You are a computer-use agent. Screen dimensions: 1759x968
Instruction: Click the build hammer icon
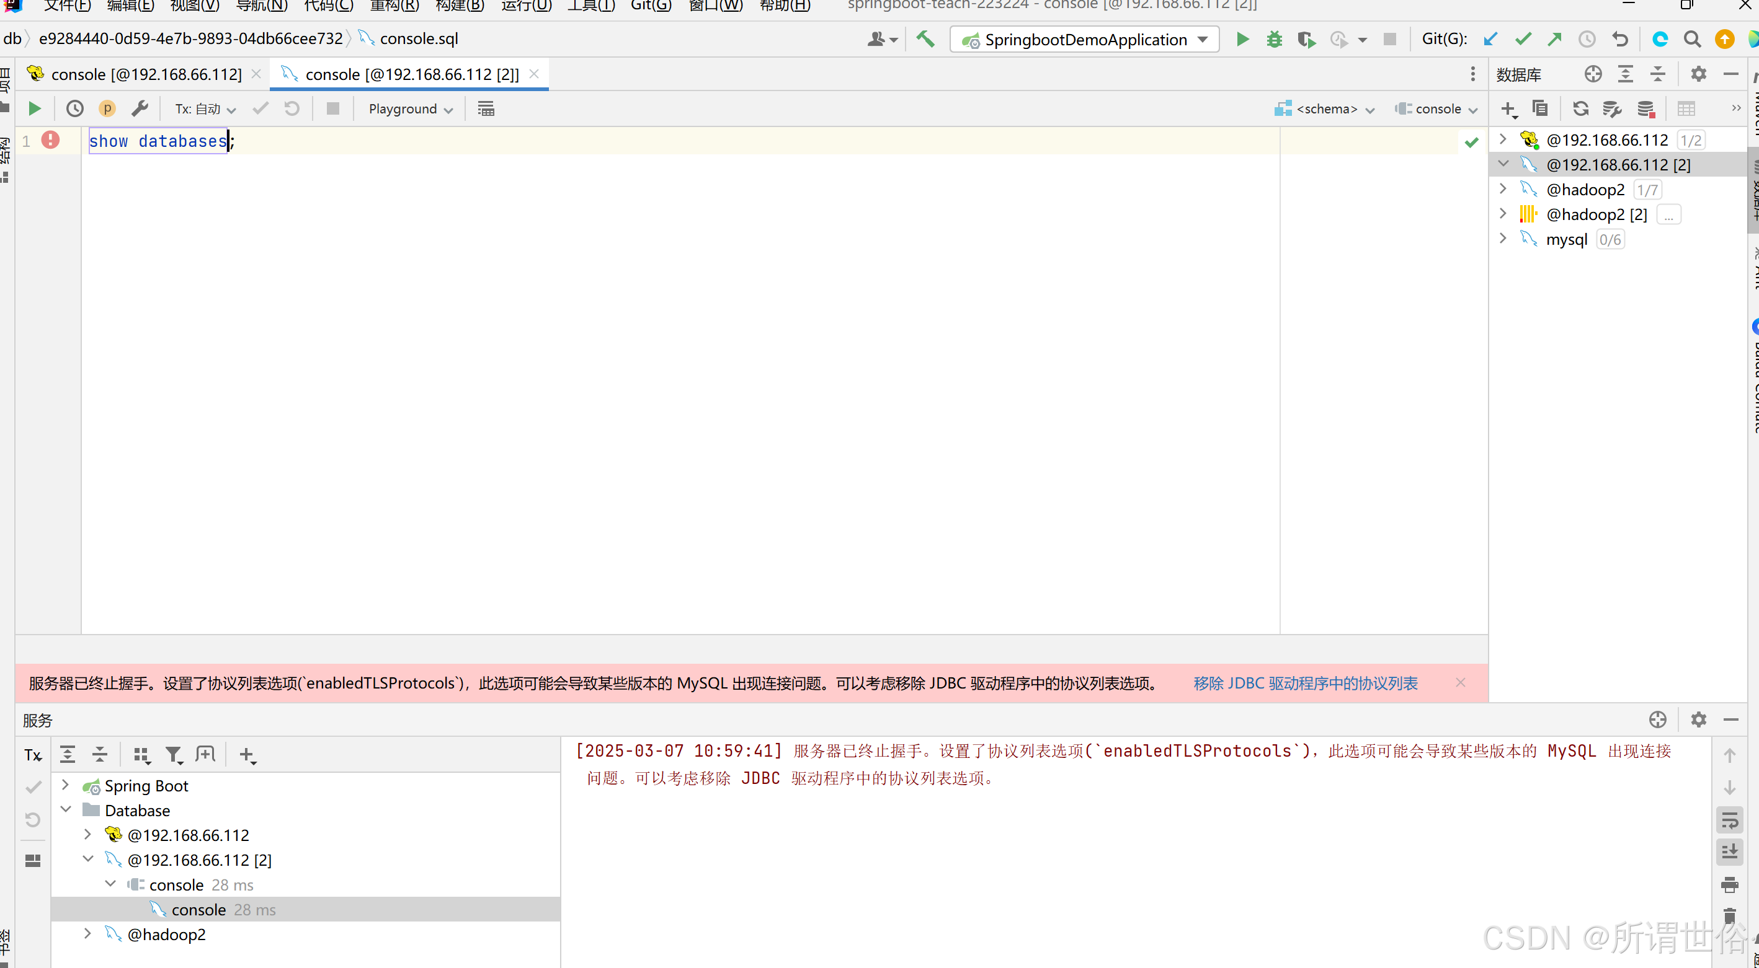[x=925, y=40]
